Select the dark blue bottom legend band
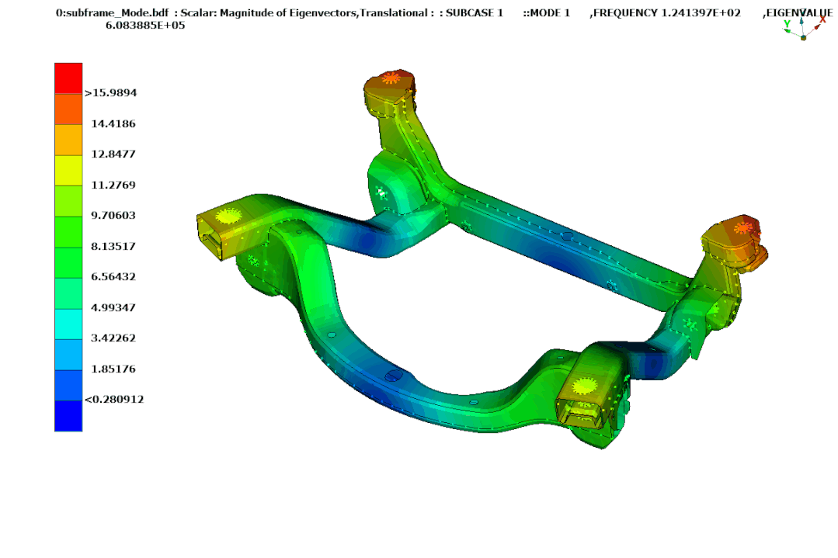 click(x=68, y=416)
